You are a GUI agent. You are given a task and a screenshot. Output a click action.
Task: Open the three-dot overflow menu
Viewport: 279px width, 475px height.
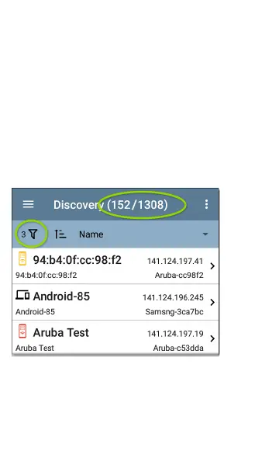[206, 204]
